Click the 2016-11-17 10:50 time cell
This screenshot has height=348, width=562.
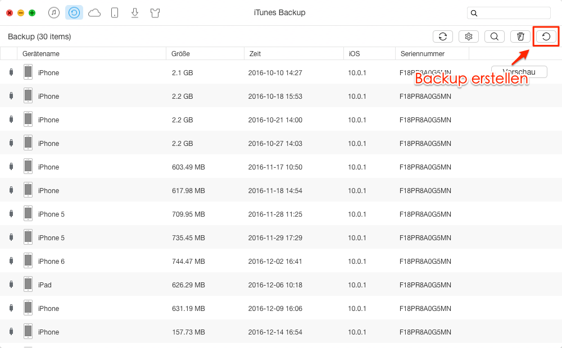[275, 167]
